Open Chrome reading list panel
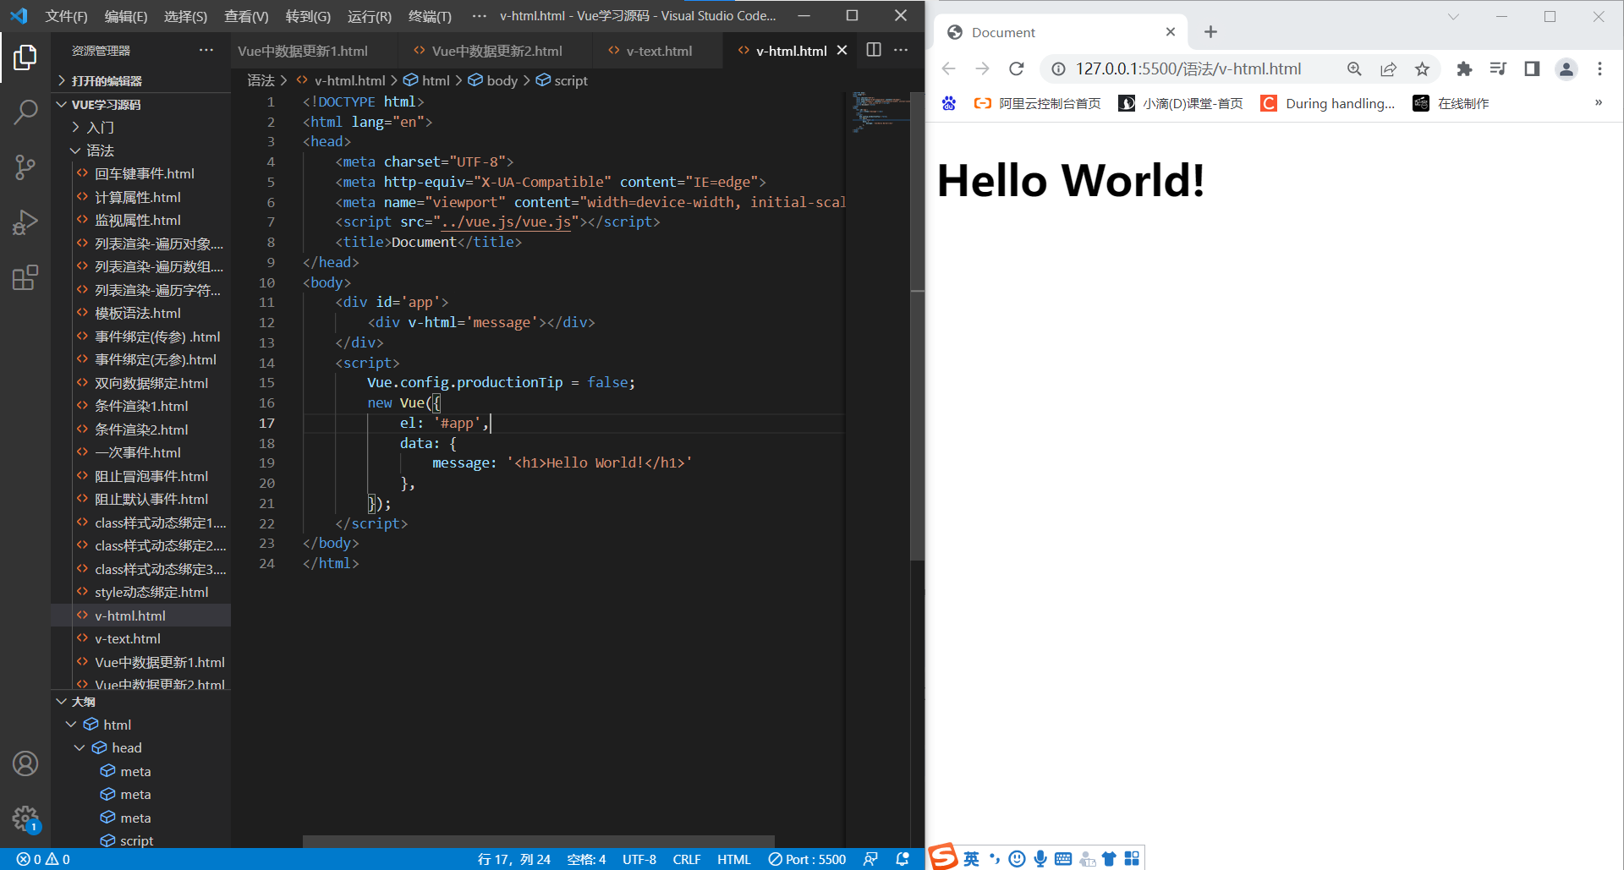Image resolution: width=1624 pixels, height=870 pixels. point(1498,68)
